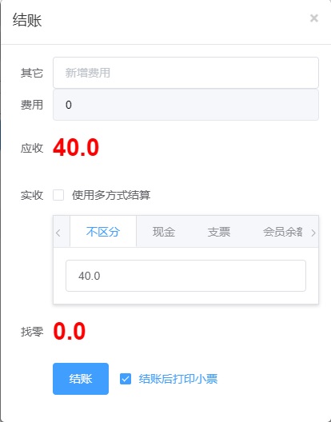The height and width of the screenshot is (422, 331).
Task: Click the left arrow of payment tabs
Action: point(58,233)
